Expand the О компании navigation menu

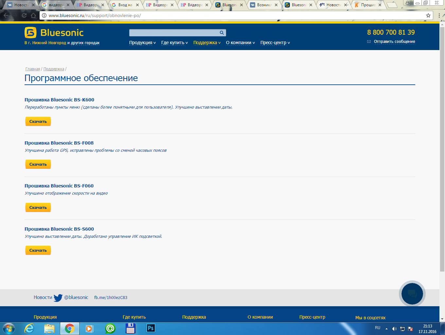point(240,43)
